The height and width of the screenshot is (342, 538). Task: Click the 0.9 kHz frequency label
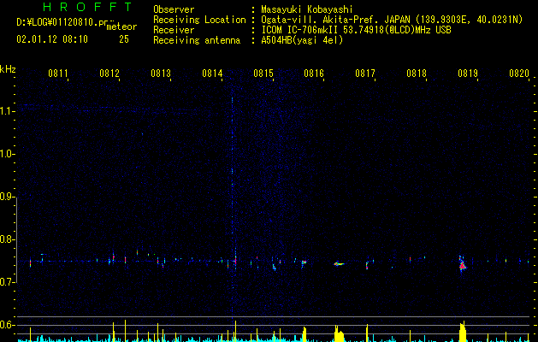[8, 197]
